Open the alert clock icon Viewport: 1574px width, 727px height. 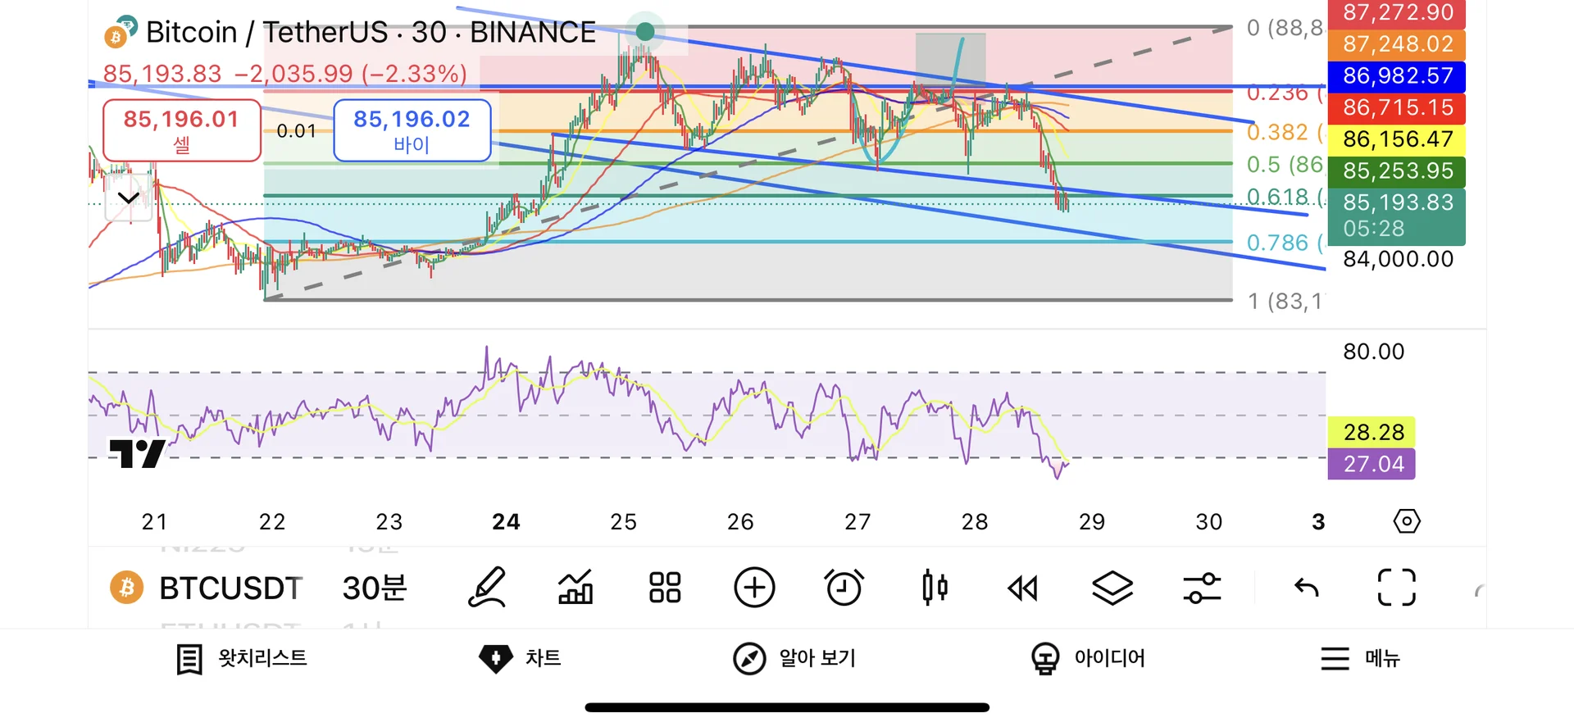pos(844,588)
